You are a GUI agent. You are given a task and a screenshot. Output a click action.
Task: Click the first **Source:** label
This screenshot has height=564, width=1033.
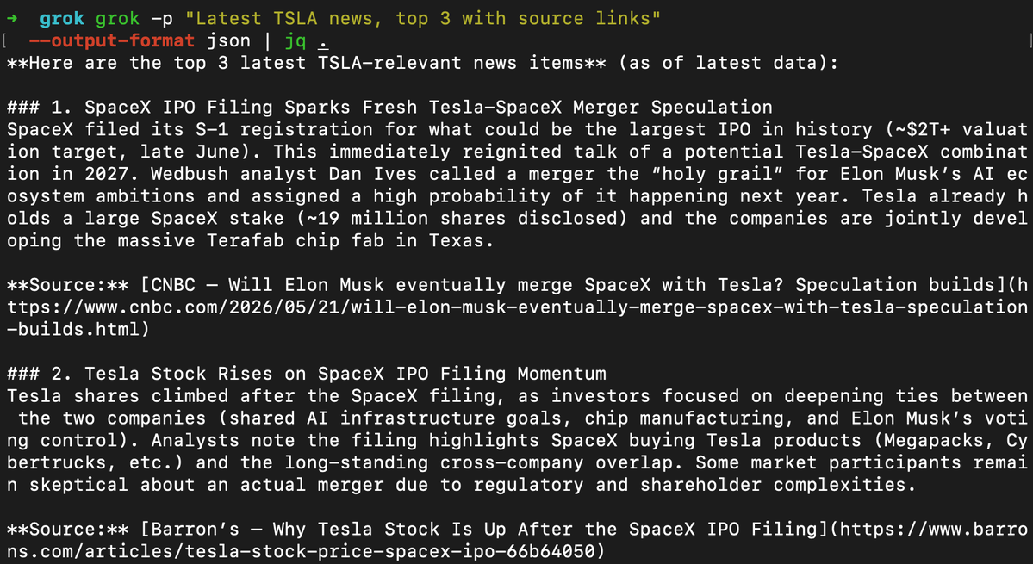pos(68,285)
